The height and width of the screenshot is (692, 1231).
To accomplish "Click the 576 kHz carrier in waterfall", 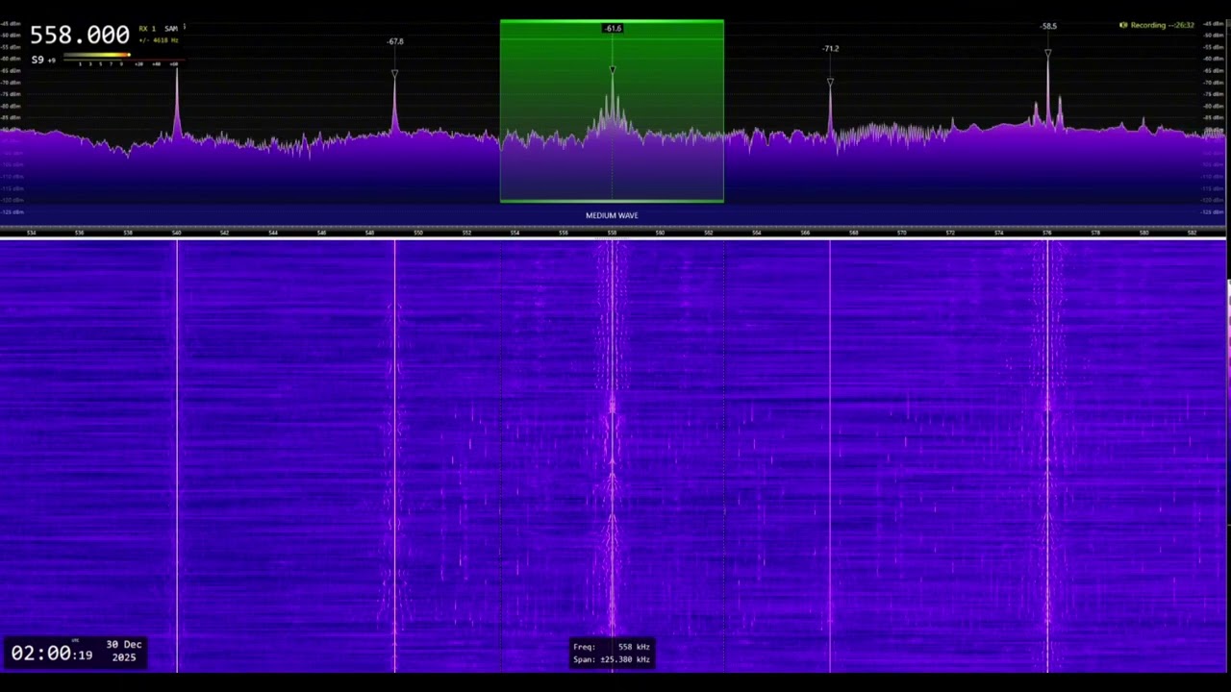I will tap(1047, 456).
